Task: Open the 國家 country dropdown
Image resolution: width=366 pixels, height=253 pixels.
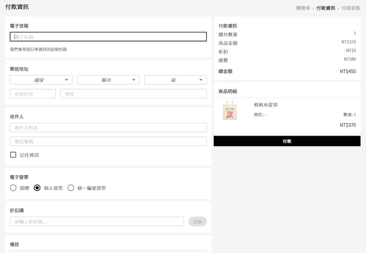Action: click(x=41, y=80)
